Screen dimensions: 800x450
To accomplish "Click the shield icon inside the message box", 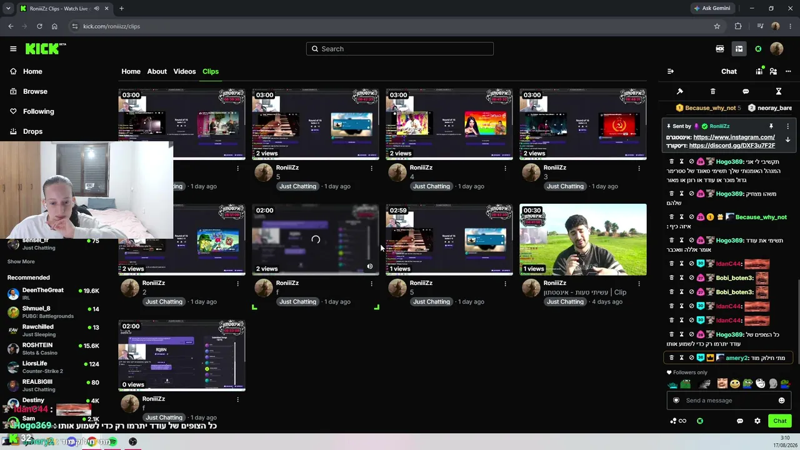I will pyautogui.click(x=676, y=401).
